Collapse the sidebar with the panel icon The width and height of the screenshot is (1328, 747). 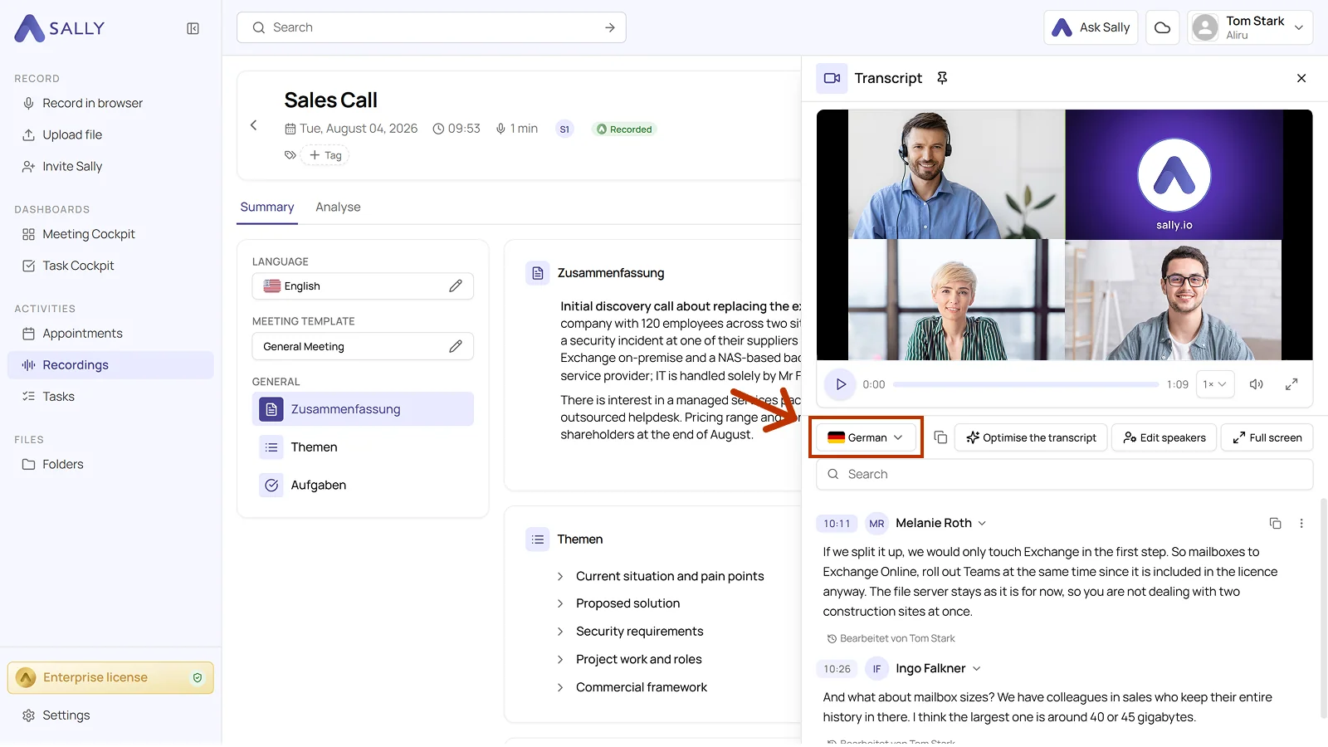193,28
